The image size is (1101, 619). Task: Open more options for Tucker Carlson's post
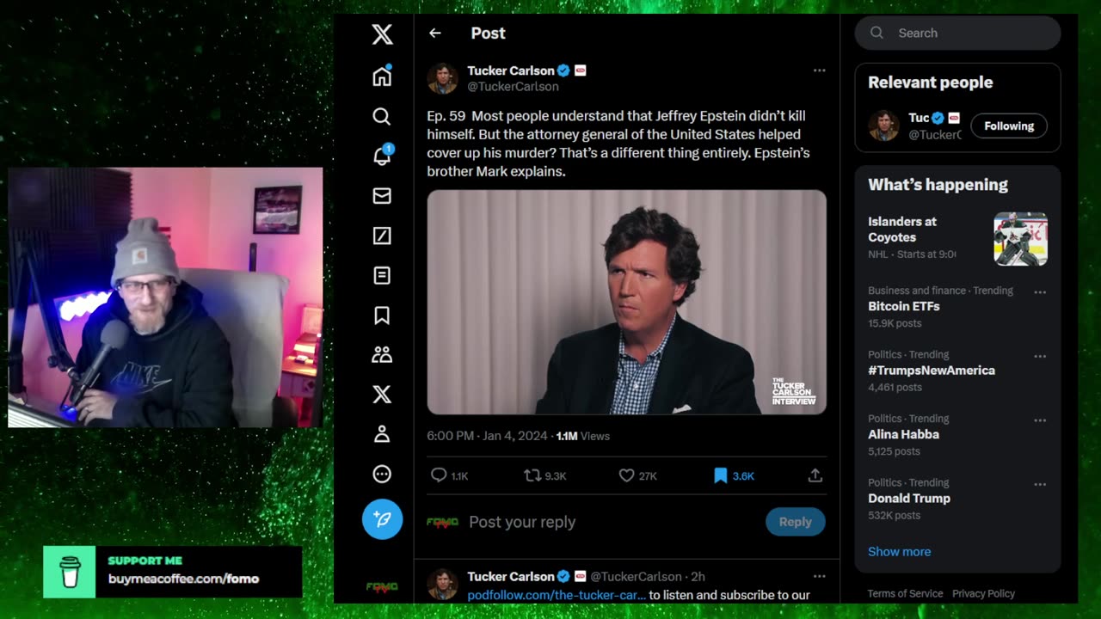pos(819,70)
